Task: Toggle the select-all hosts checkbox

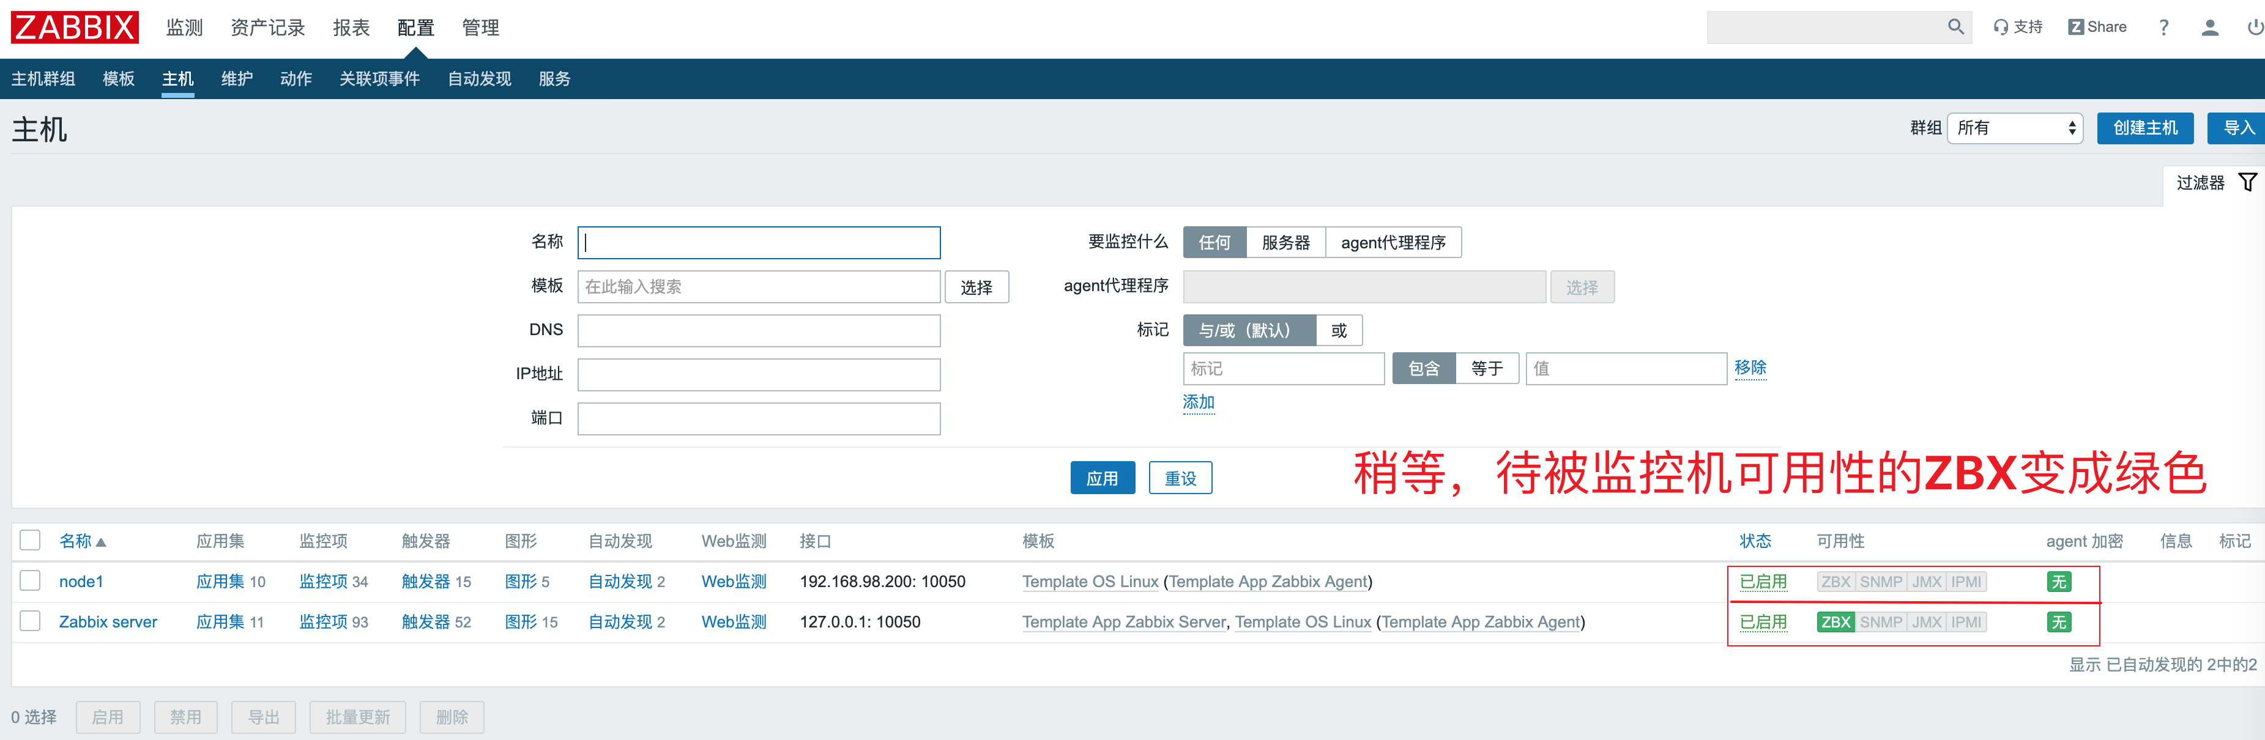Action: coord(30,539)
